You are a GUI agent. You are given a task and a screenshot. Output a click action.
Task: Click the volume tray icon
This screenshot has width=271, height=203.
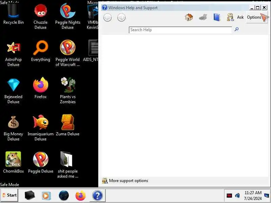(237, 196)
